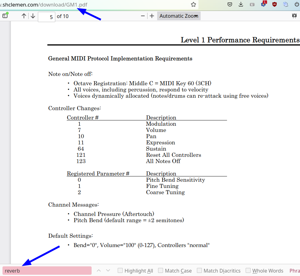Go to next PDF page
The height and width of the screenshot is (276, 300).
pyautogui.click(x=33, y=16)
